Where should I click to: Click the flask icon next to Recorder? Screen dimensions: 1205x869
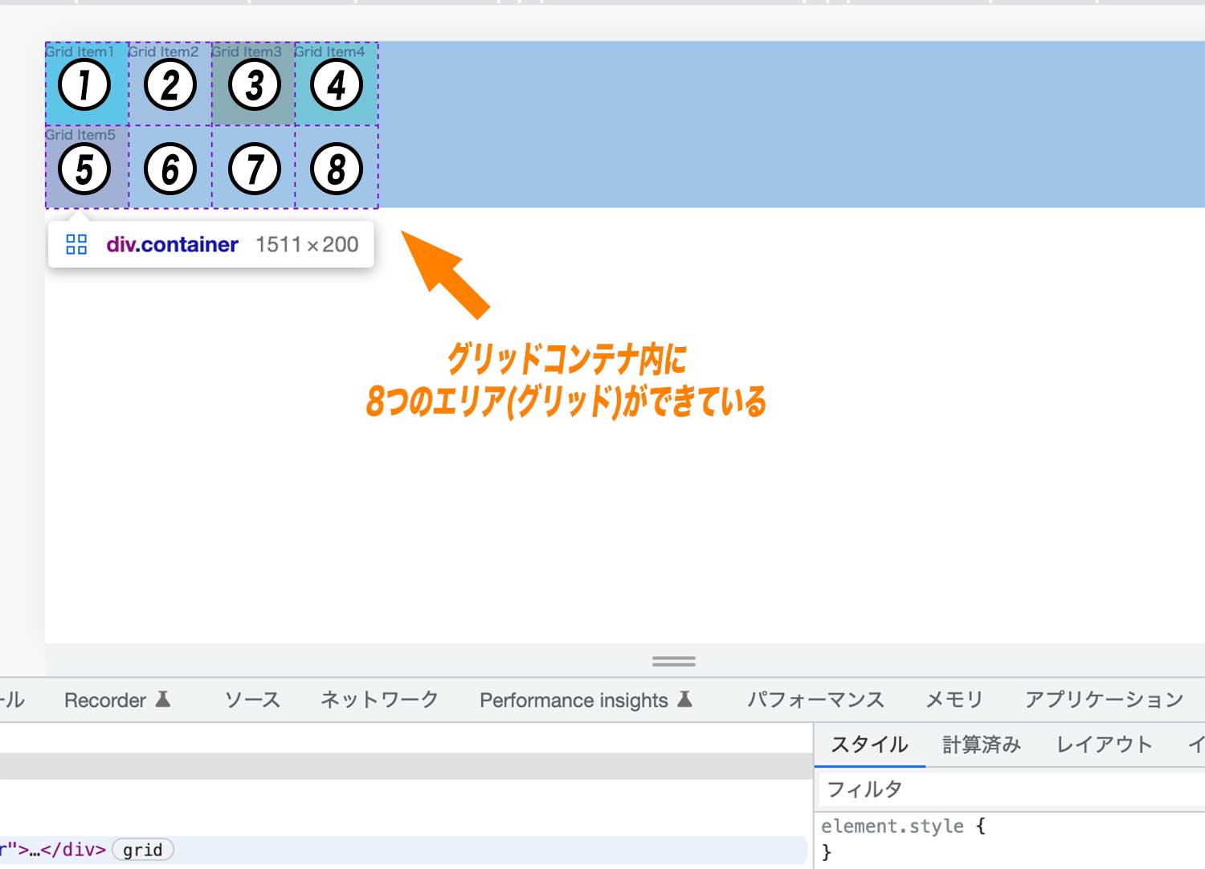coord(163,700)
